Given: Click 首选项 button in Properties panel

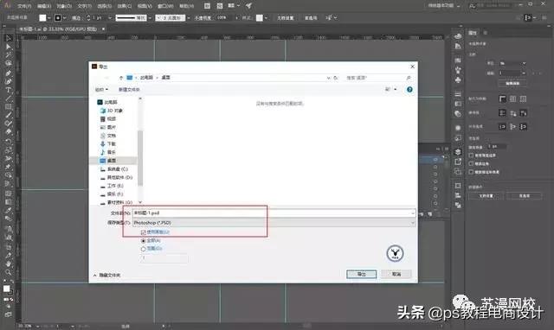Looking at the screenshot, I should 525,196.
